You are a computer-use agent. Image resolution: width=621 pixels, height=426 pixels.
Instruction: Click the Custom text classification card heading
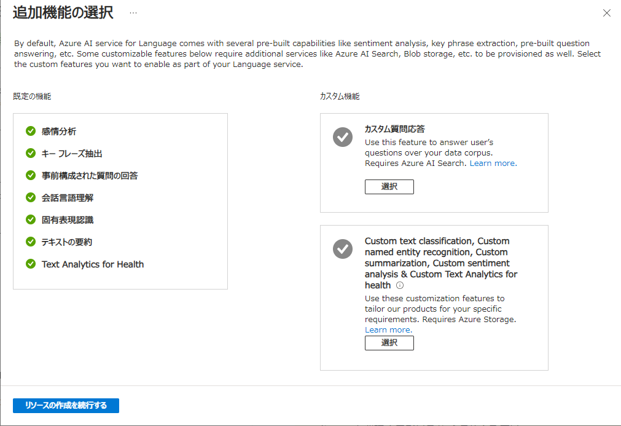[441, 263]
